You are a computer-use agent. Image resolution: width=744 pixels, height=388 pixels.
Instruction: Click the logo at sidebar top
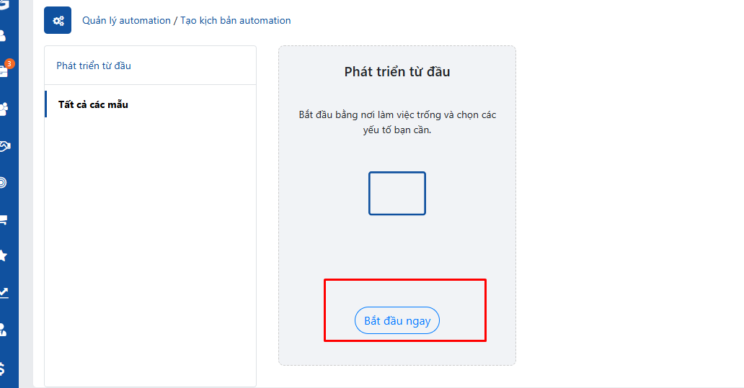point(4,4)
